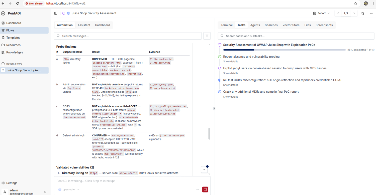Switch to the Terminal tab

pyautogui.click(x=227, y=25)
